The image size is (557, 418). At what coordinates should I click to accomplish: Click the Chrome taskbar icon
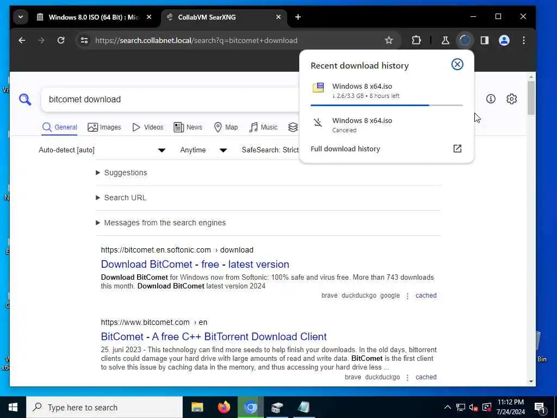[250, 407]
